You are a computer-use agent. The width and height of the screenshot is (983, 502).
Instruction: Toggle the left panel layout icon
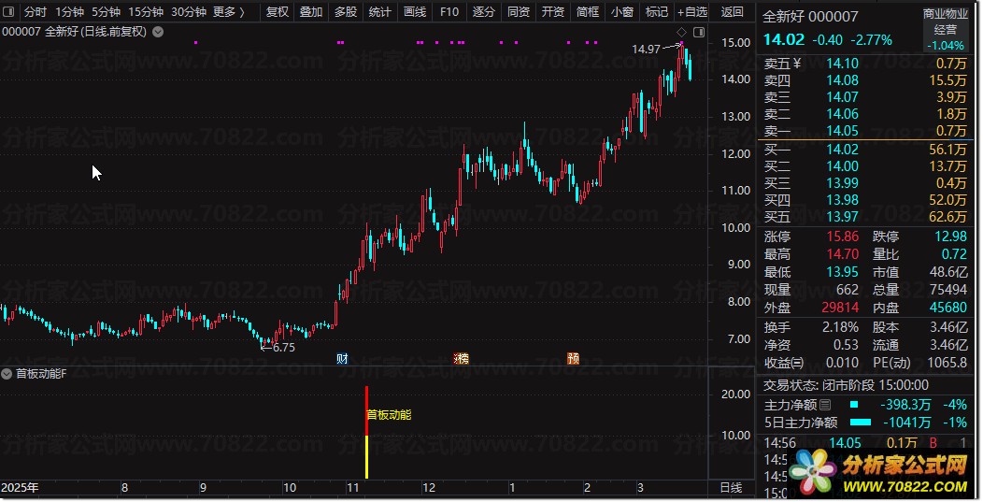pos(8,12)
